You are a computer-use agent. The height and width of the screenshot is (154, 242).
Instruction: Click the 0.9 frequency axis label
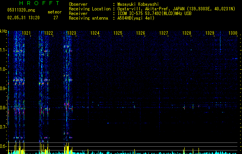click(3, 89)
